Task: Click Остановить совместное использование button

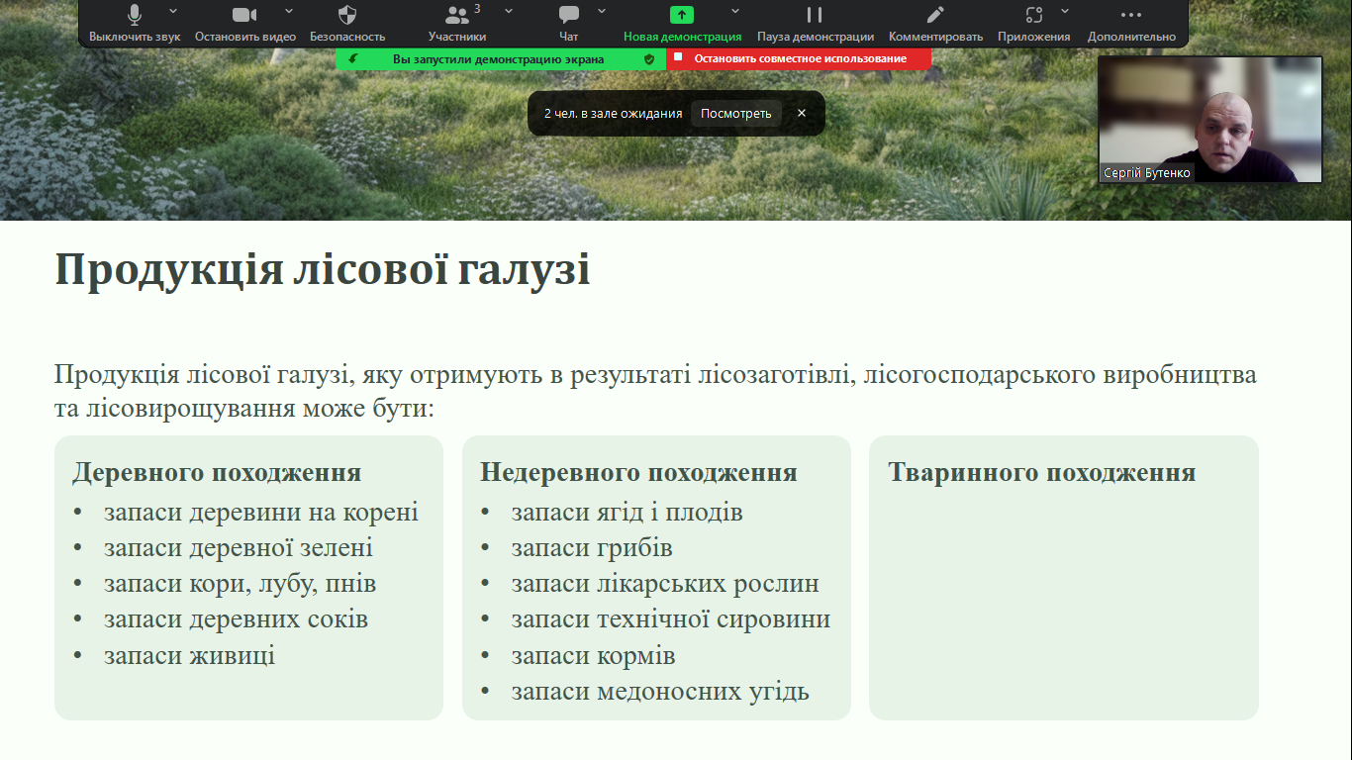Action: coord(799,59)
